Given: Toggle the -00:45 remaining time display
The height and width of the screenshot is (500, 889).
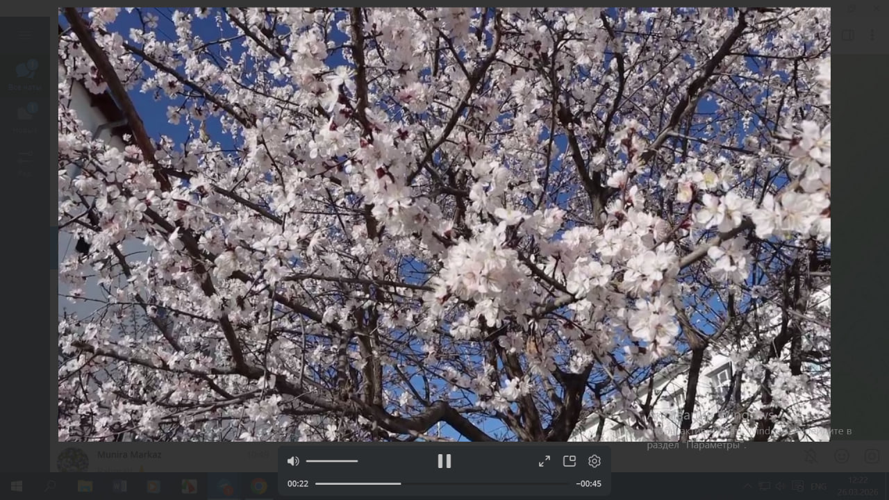Looking at the screenshot, I should click(x=589, y=484).
